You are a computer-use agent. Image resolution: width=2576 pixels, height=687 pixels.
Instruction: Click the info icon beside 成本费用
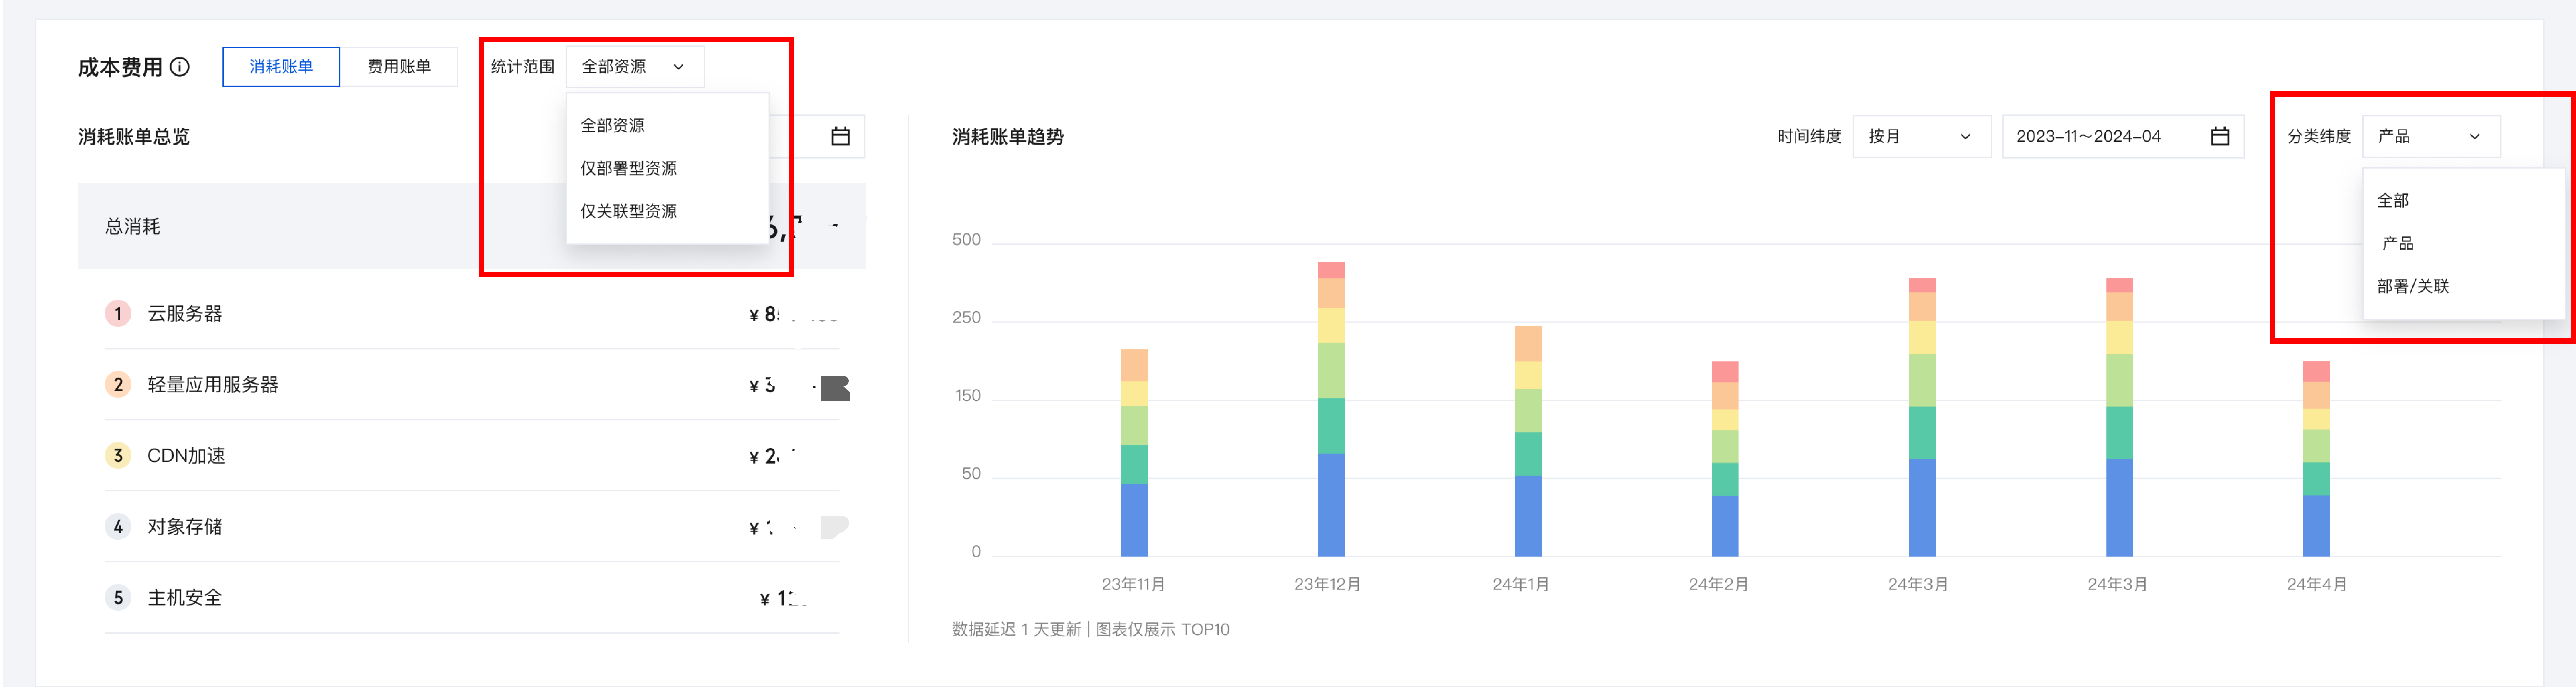(180, 67)
